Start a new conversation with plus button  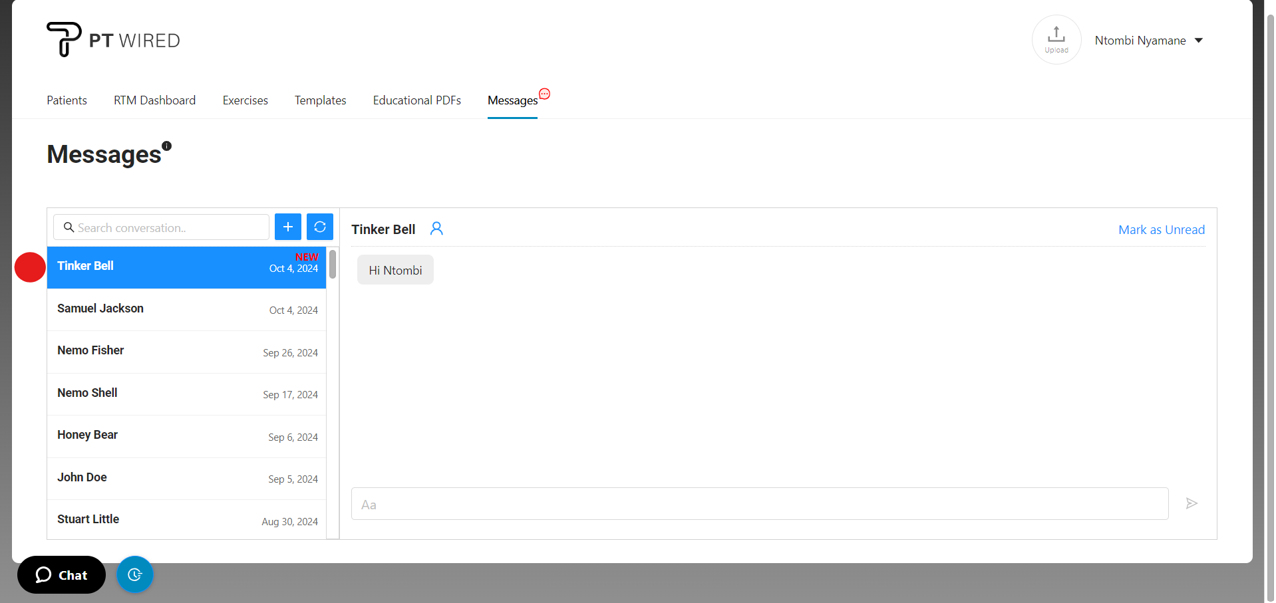point(287,227)
